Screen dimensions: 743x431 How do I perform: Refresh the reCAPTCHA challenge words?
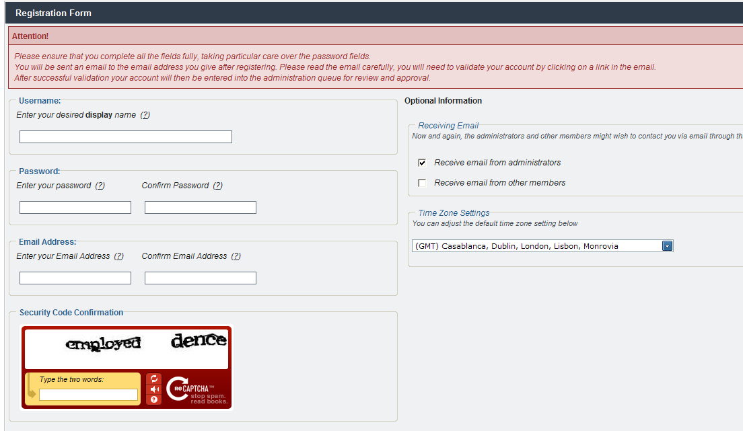point(154,379)
